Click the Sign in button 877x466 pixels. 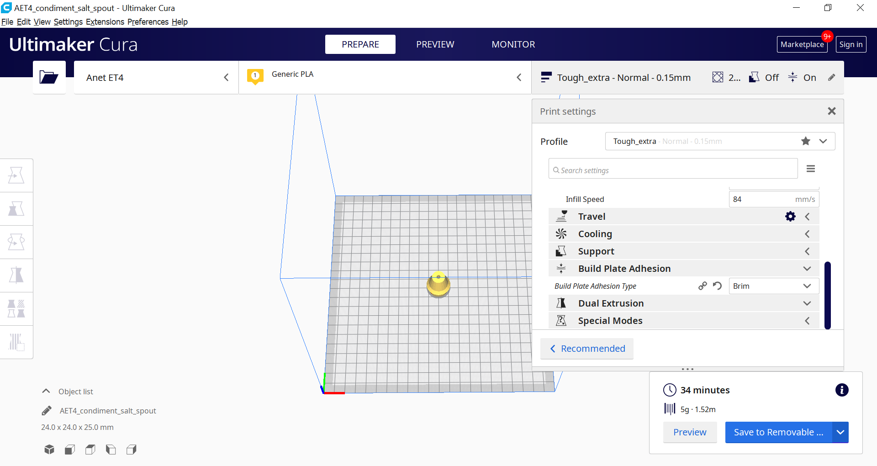coord(851,44)
